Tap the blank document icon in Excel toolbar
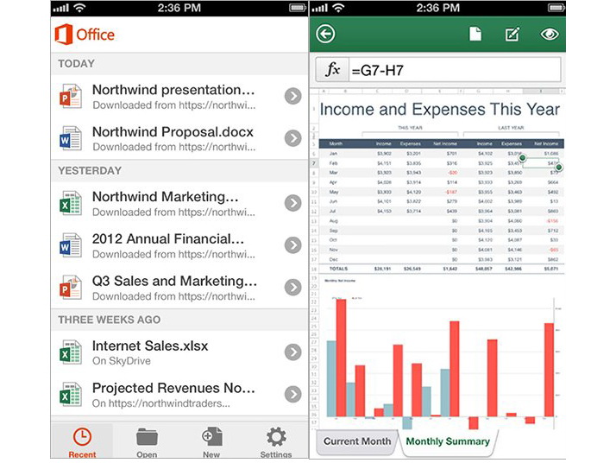This screenshot has height=463, width=616. coord(475,34)
